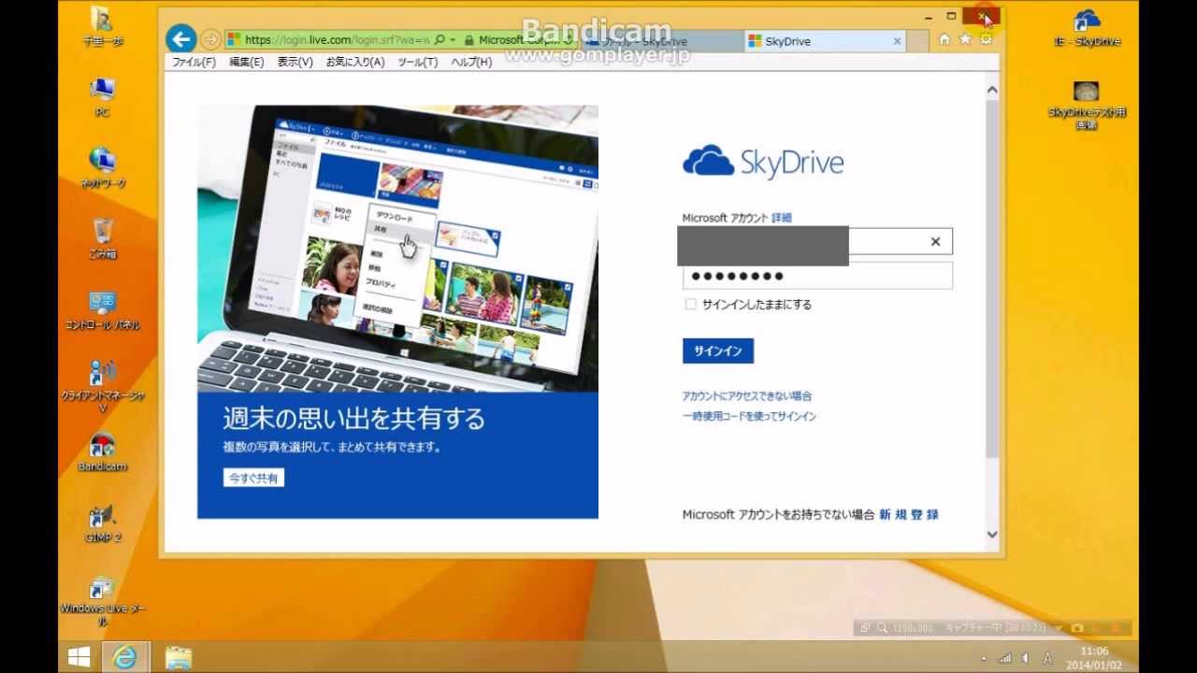
Task: Open the 表示(V) menu
Action: (x=295, y=62)
